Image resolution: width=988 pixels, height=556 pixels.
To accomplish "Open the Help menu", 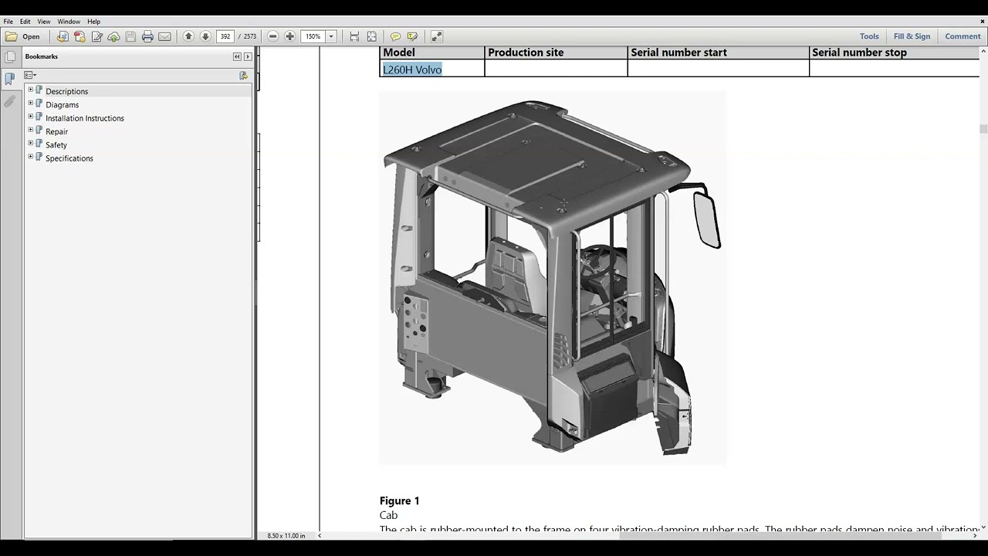I will pyautogui.click(x=93, y=22).
